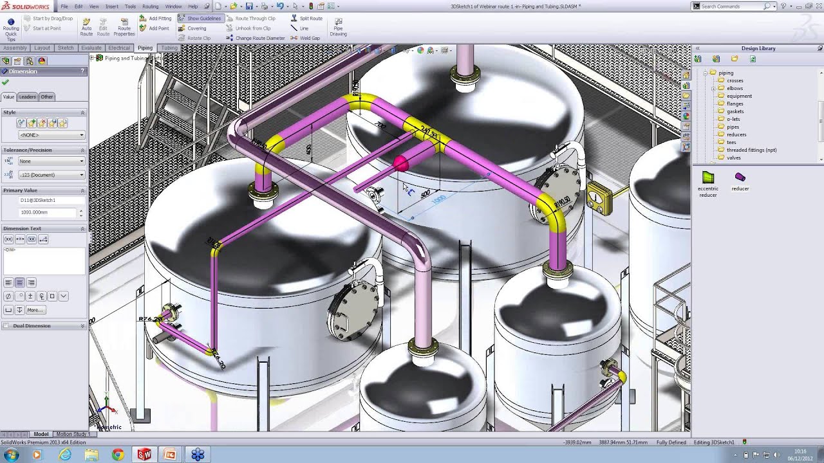Open the Routing menu
The width and height of the screenshot is (824, 463).
click(150, 6)
